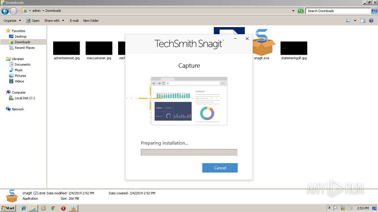Click the search magnifier icon
This screenshot has width=378, height=212.
click(x=374, y=11)
